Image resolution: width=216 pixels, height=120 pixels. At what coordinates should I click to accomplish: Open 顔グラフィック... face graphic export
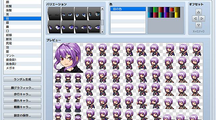[22, 88]
